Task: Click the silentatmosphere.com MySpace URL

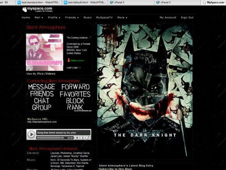Action: pos(42,122)
